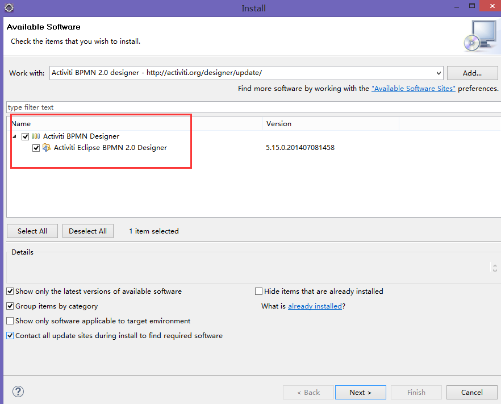Open the Available Software Sites link
Screen dimensions: 501x404
(x=413, y=89)
